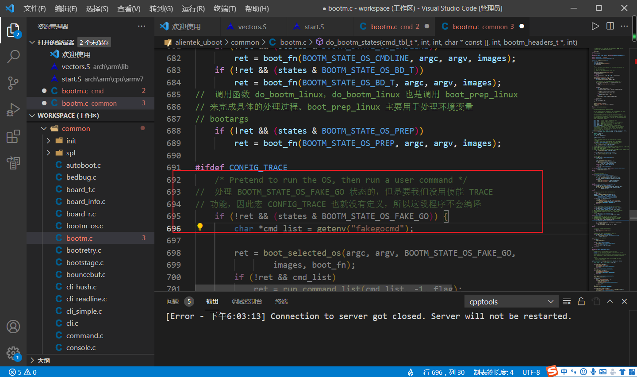Open the 文件(F) menu
The image size is (637, 377).
coord(35,8)
